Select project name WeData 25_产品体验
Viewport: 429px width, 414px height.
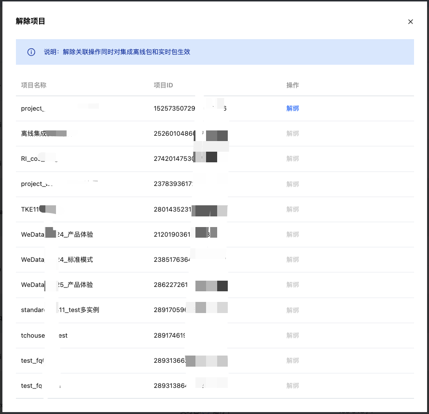tap(57, 285)
